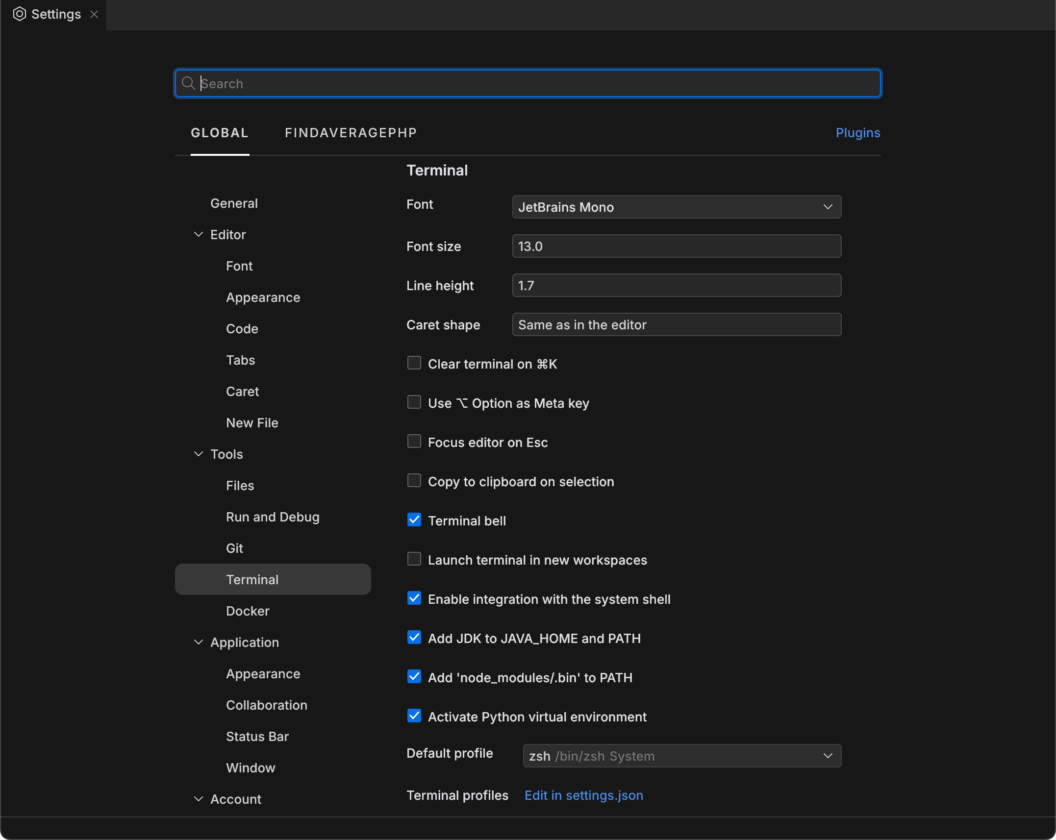Screen dimensions: 1056x840
Task: Click Edit in settings.json
Action: click(x=583, y=795)
